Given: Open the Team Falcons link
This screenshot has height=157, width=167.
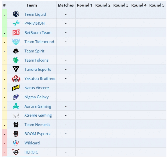Looking at the screenshot, I should pyautogui.click(x=36, y=60).
